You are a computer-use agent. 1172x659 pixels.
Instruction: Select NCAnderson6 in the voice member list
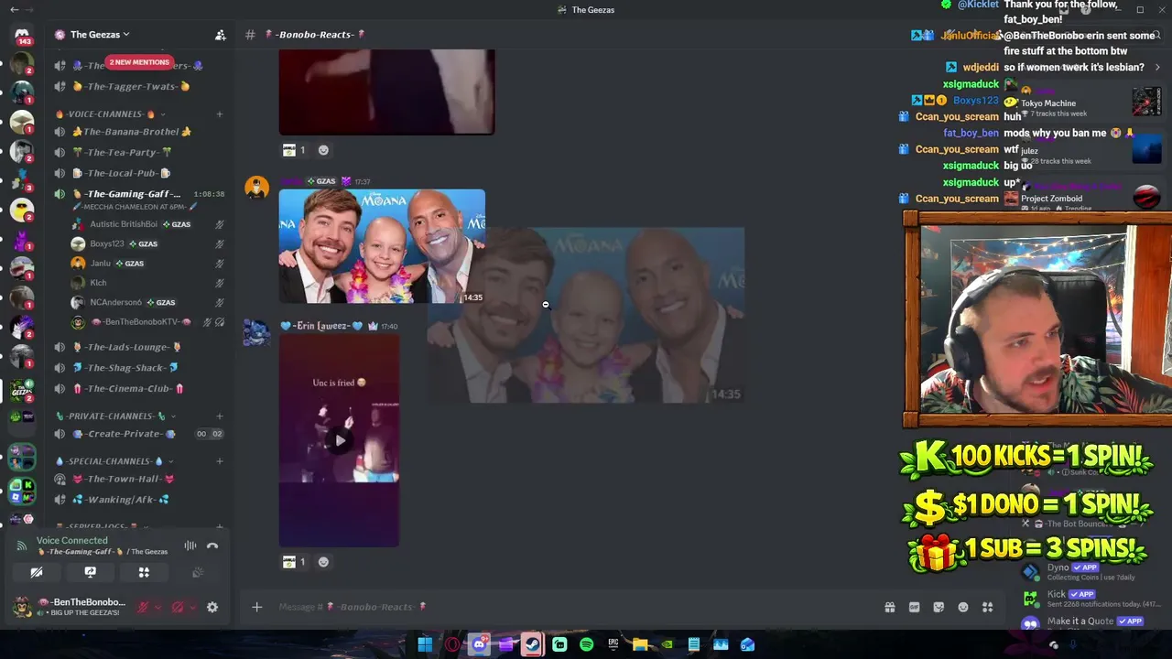pos(146,302)
